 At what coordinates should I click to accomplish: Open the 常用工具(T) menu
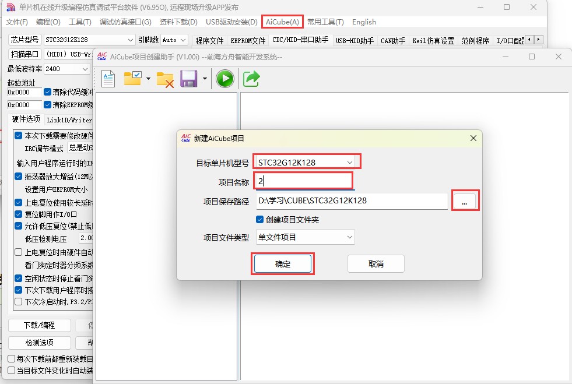325,22
